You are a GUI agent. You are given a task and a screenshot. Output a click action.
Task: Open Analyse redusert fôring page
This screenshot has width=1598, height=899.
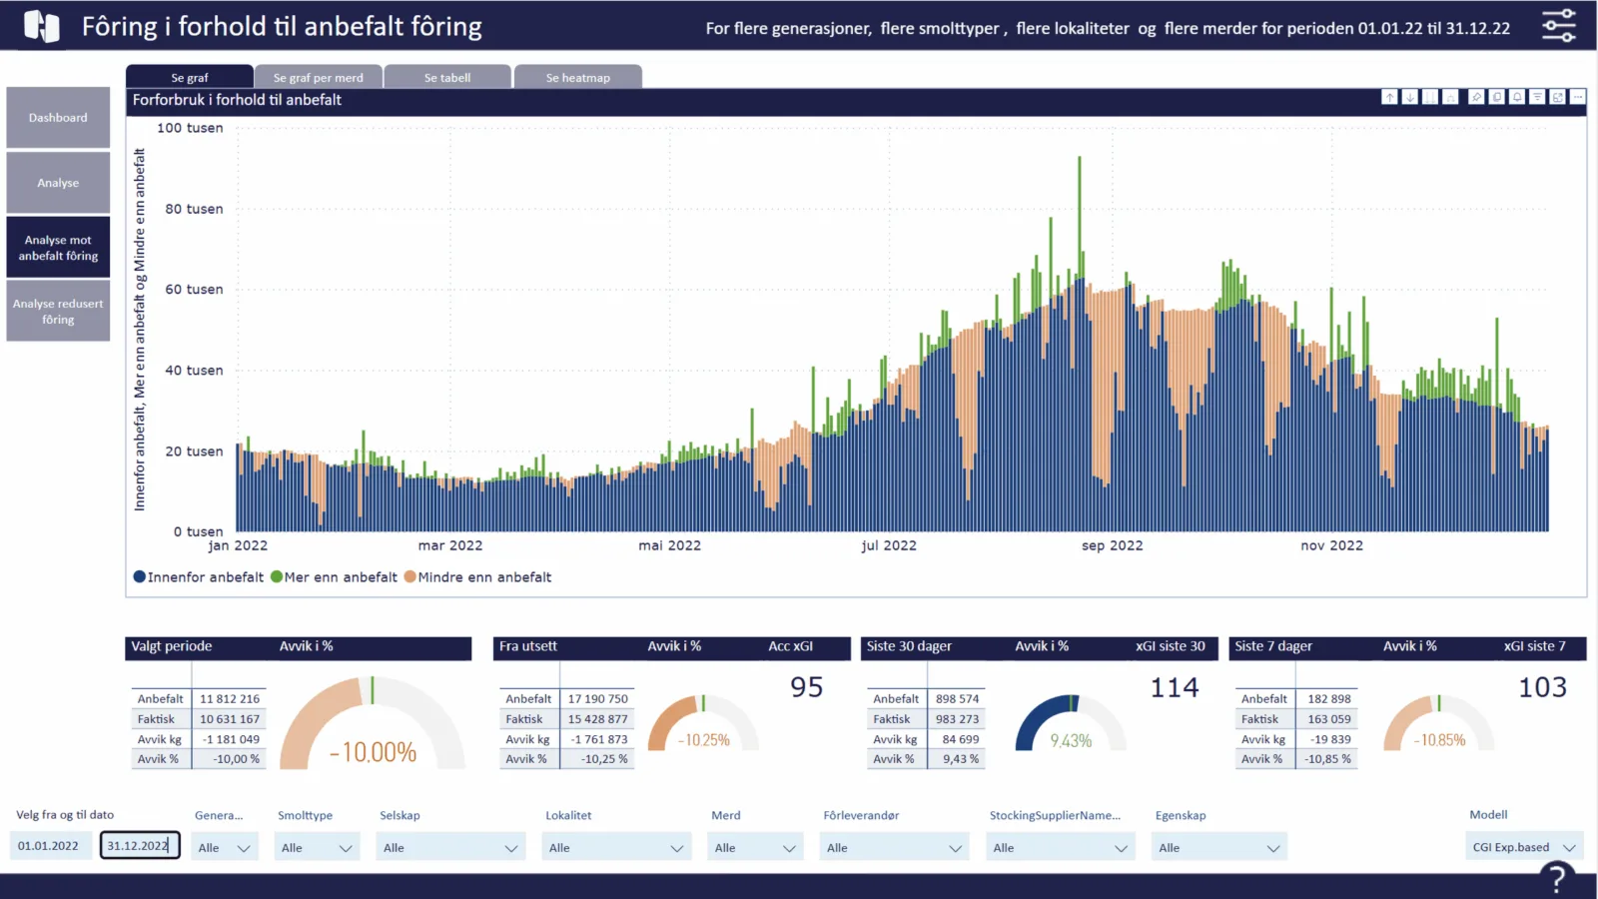pos(58,312)
